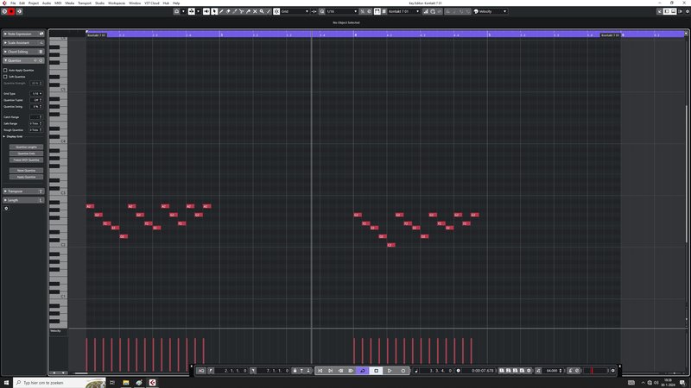691x388 pixels.
Task: Toggle Show Part Borders icon
Action: click(x=377, y=11)
